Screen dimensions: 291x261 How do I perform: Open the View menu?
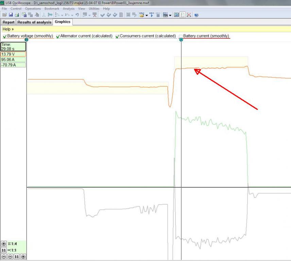pos(82,8)
